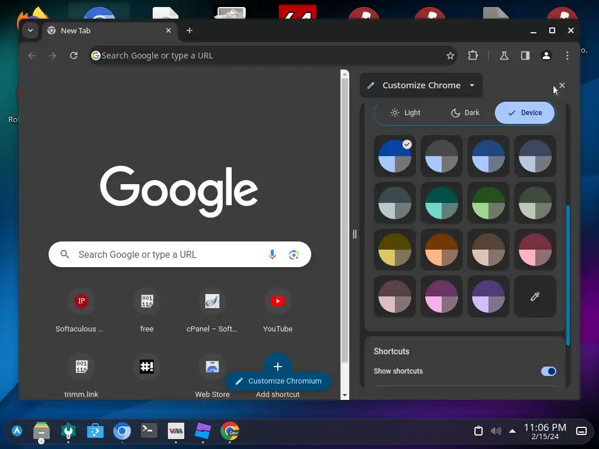Toggle the Show shortcuts switch
Viewport: 599px width, 449px height.
[x=548, y=371]
